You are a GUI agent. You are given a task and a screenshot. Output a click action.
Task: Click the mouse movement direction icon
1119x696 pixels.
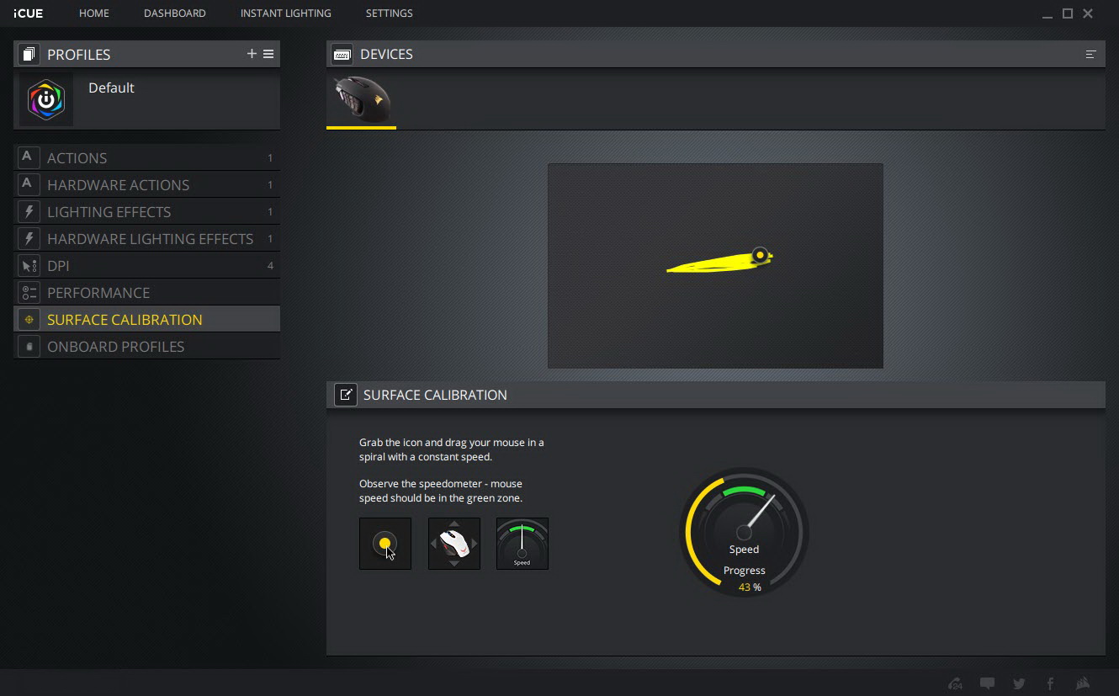click(x=454, y=544)
